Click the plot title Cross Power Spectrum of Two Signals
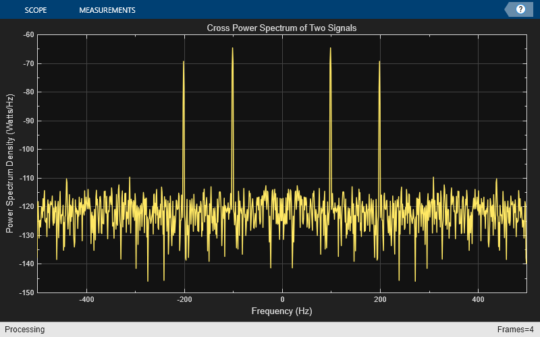Image resolution: width=540 pixels, height=337 pixels. click(281, 28)
